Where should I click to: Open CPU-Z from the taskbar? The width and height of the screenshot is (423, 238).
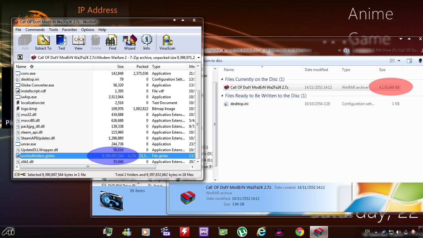[204, 232]
